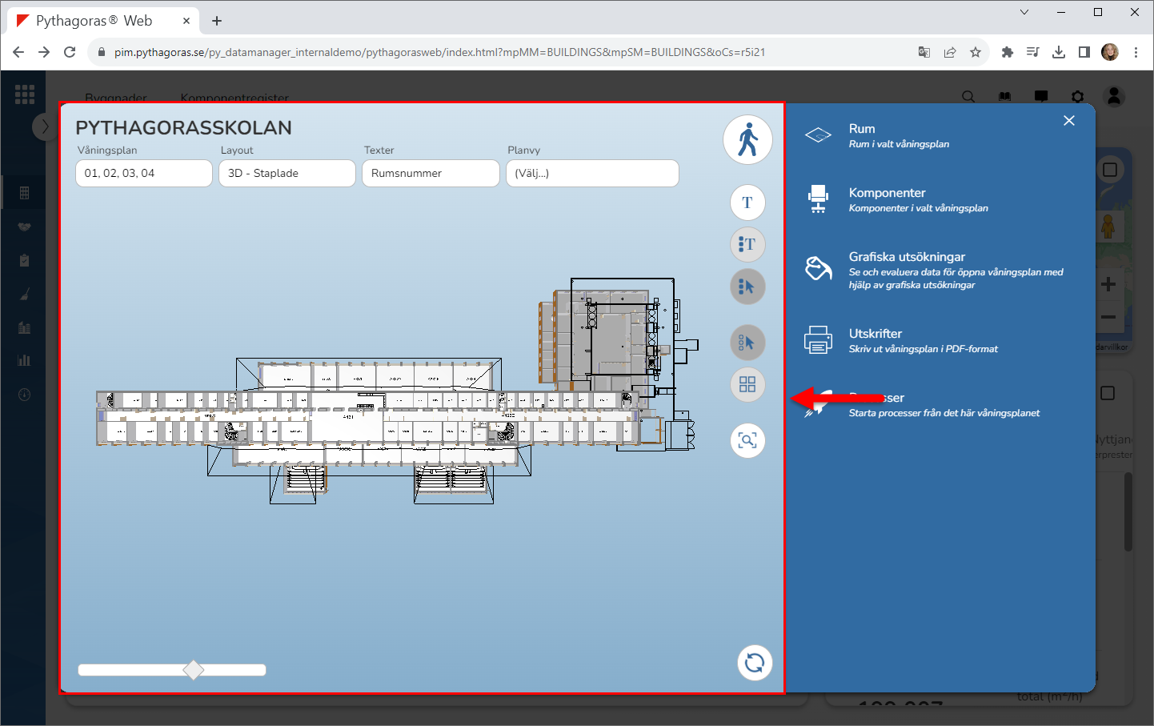Screen dimensions: 1154x726
Task: Select Grafiska utsökningar menu entry
Action: pyautogui.click(x=907, y=257)
